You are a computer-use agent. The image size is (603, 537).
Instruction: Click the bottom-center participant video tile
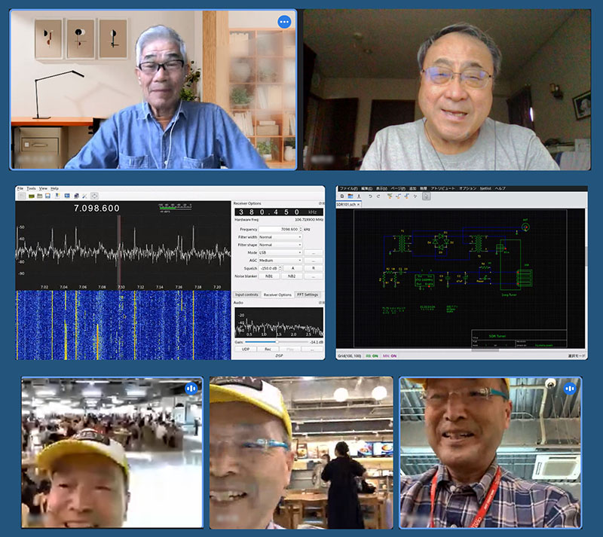[301, 453]
